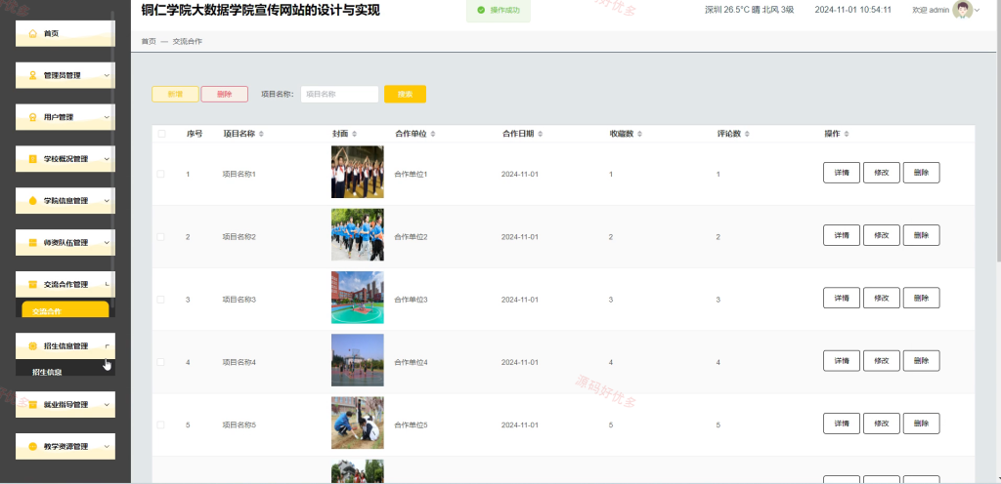Open 详情 for 项目名称5

click(842, 423)
